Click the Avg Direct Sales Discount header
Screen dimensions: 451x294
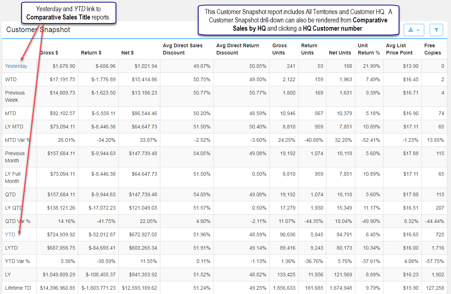coord(183,49)
